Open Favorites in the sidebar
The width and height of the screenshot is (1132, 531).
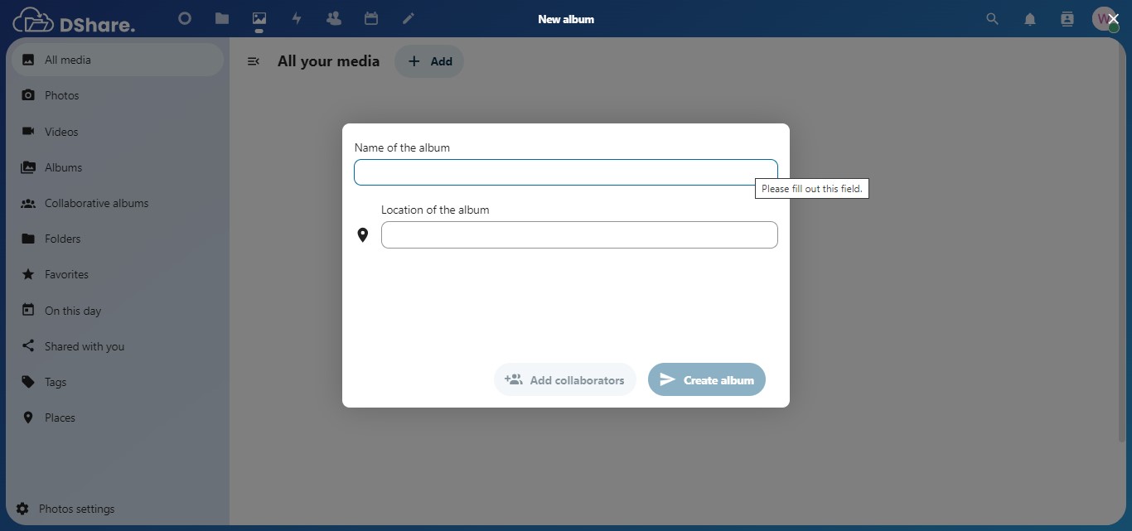[x=66, y=274]
